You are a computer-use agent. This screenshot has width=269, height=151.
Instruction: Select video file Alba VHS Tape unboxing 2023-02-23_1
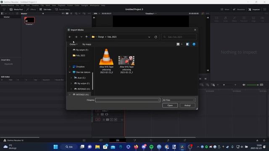[x=127, y=64]
